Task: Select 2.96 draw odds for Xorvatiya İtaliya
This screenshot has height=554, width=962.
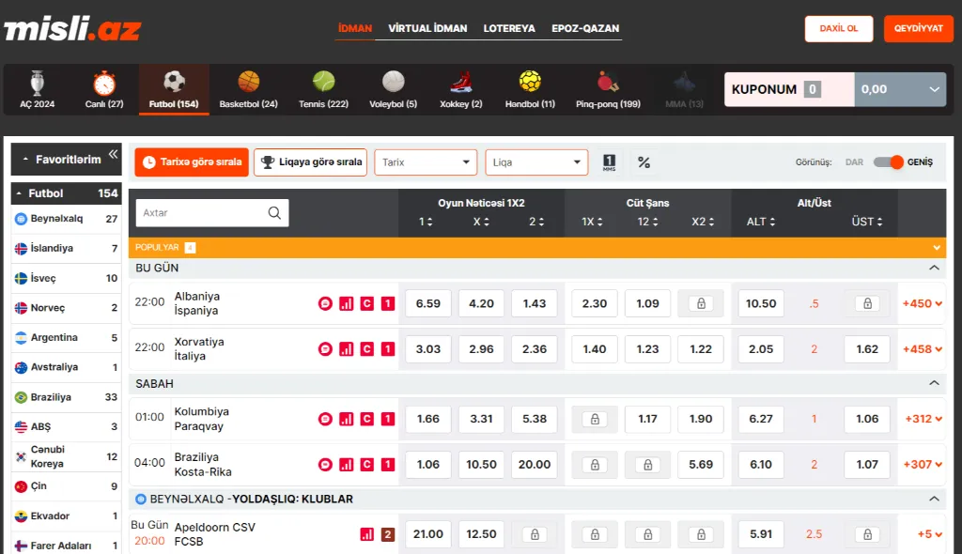Action: [x=481, y=349]
